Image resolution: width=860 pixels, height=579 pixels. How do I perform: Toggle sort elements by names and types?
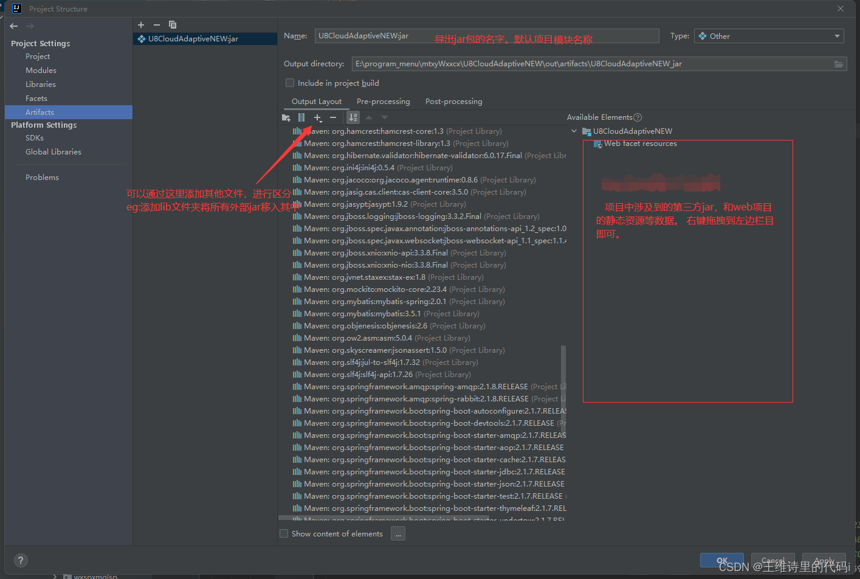point(353,117)
